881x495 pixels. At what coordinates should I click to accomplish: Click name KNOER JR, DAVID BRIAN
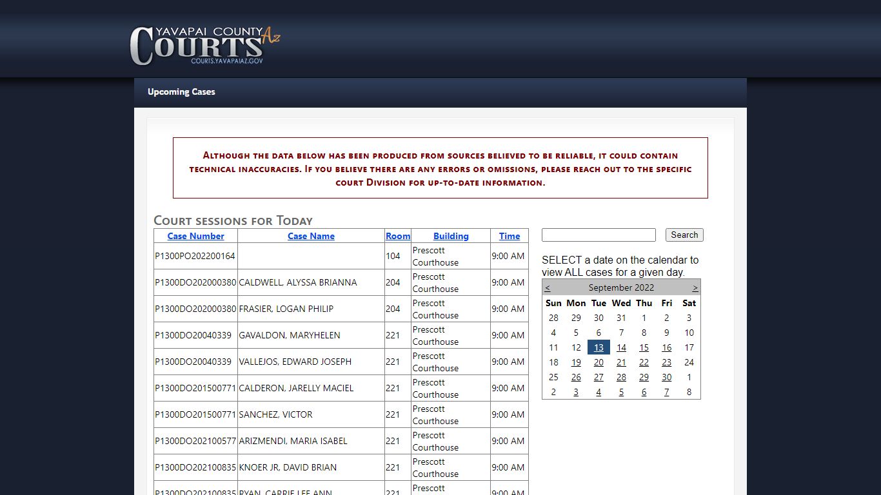(x=288, y=467)
